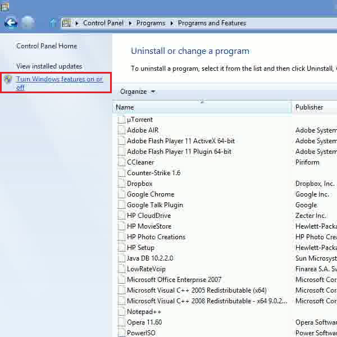Click the Dropbox program icon
This screenshot has height=337, width=337.
point(121,183)
